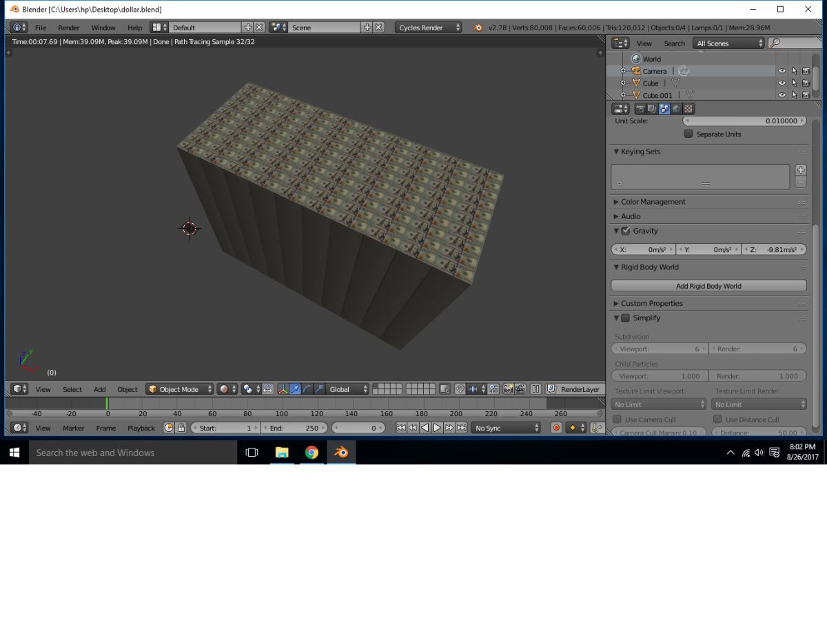Uncheck the Gravity checkbox

(x=626, y=231)
